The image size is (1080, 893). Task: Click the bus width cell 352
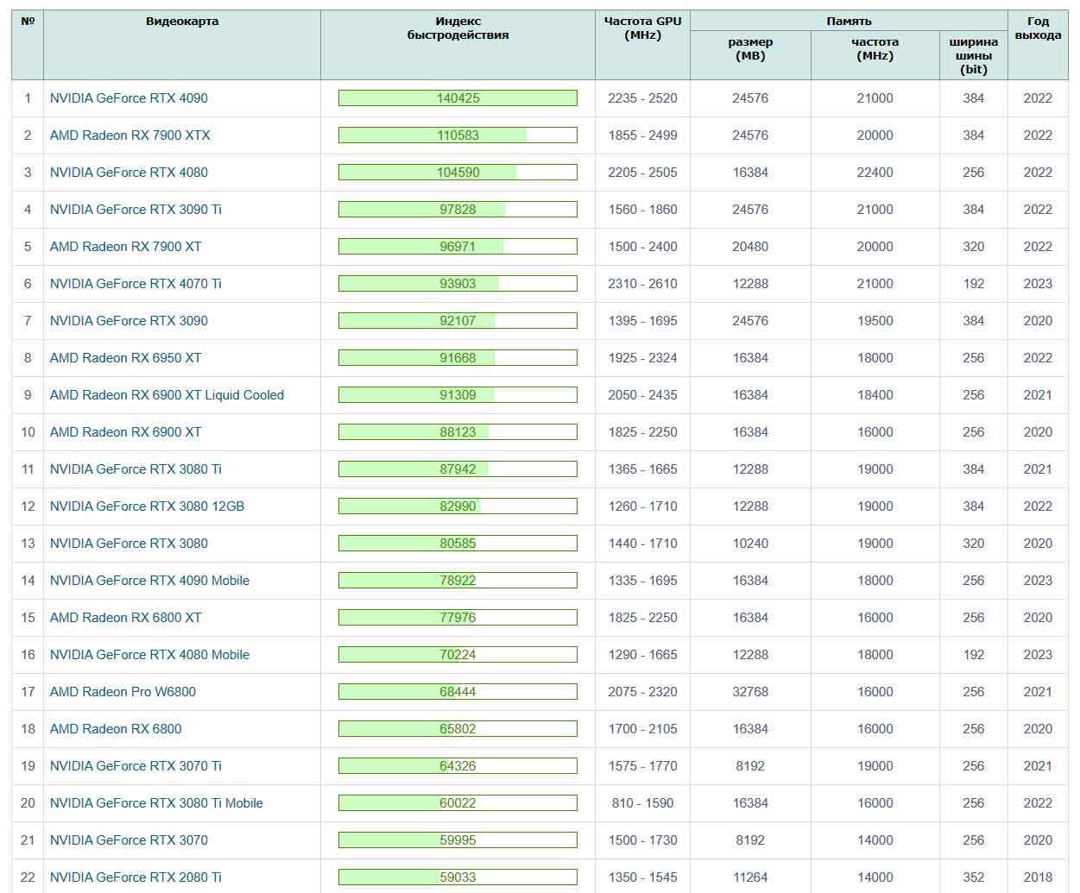[x=974, y=877]
